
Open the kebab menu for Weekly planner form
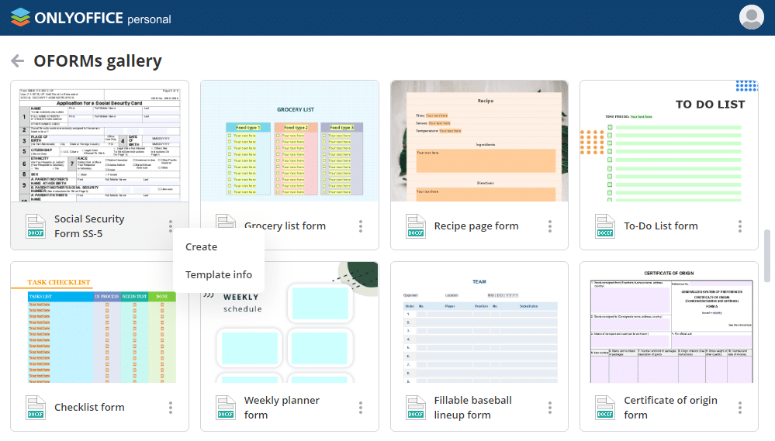361,408
